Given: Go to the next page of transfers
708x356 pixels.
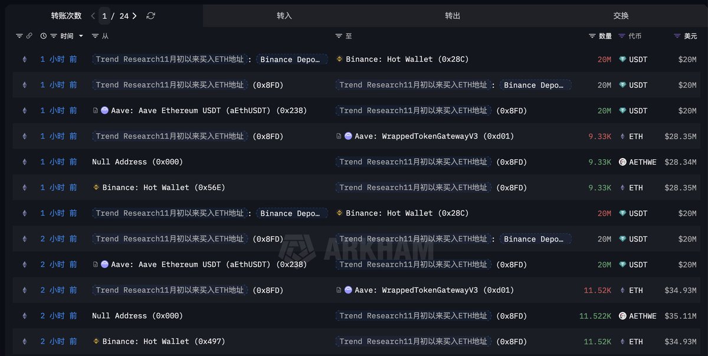Looking at the screenshot, I should (135, 16).
